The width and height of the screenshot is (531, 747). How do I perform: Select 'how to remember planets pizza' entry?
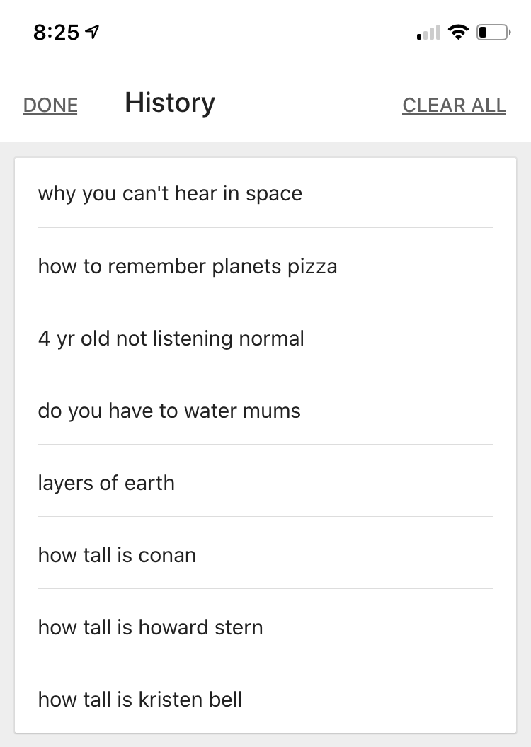(188, 267)
